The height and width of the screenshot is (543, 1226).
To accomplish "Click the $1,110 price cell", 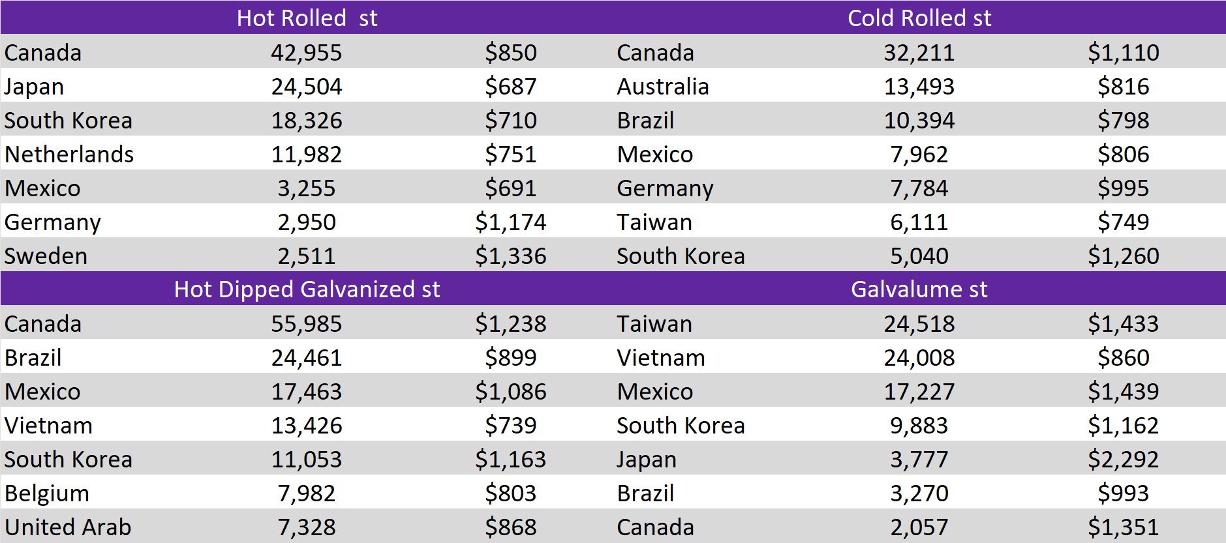I will pyautogui.click(x=1123, y=53).
